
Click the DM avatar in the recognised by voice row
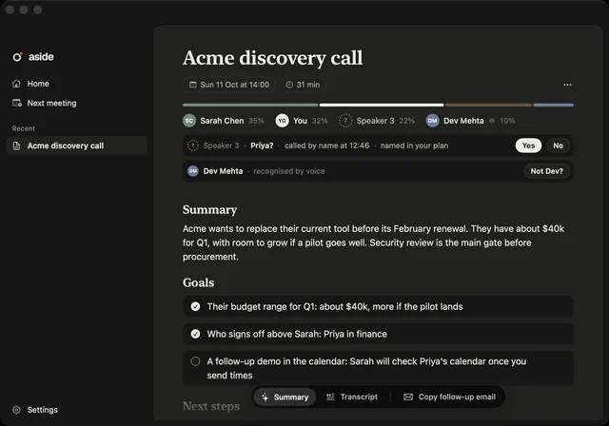pyautogui.click(x=193, y=171)
